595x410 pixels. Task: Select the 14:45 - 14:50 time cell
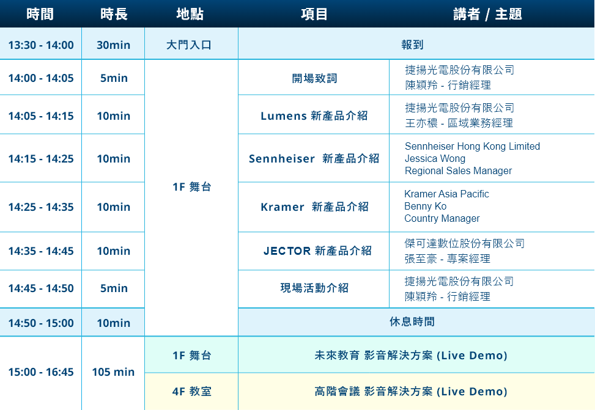coord(41,288)
